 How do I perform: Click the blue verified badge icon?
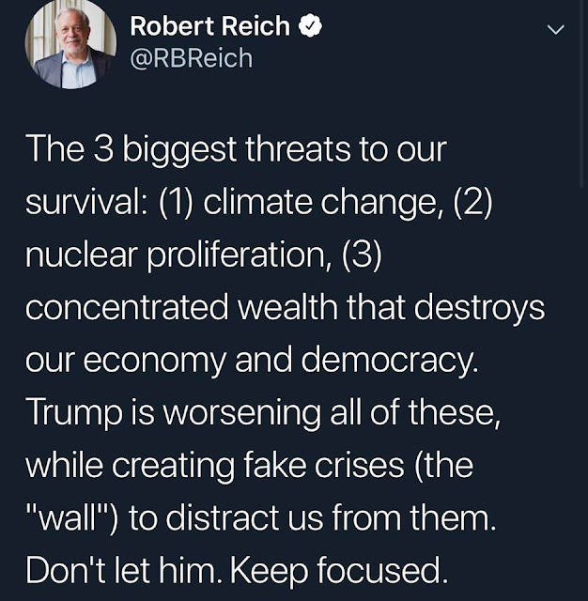tap(309, 27)
